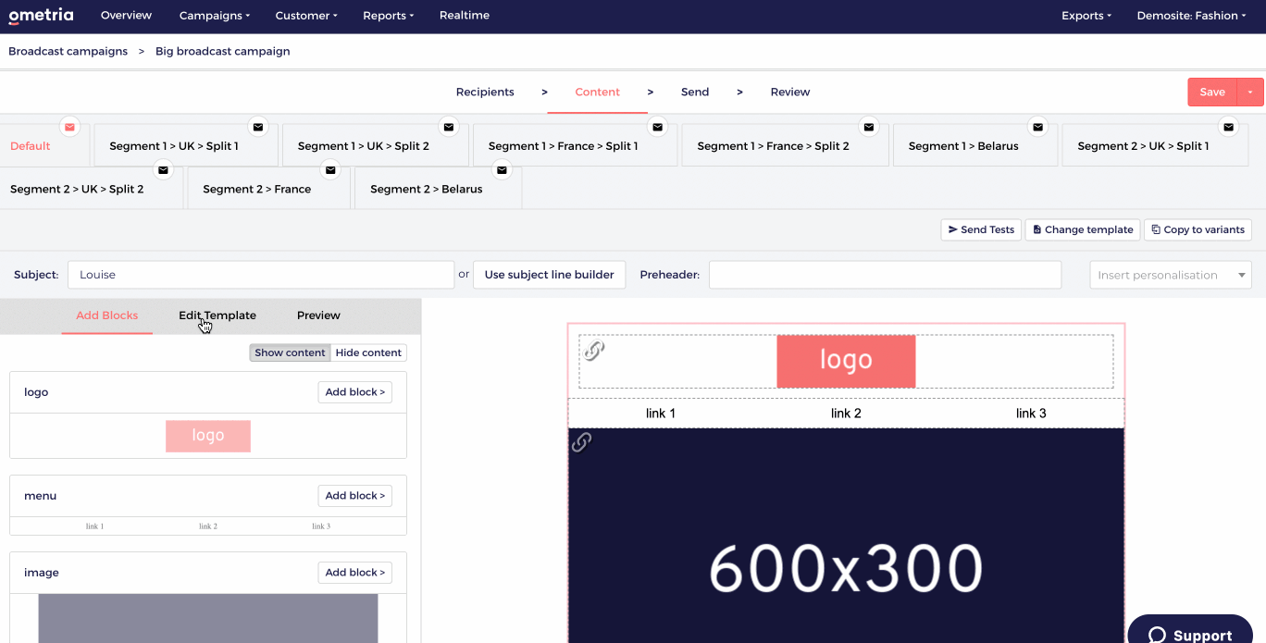1266x643 pixels.
Task: Select the 600x300 image placeholder
Action: click(846, 536)
